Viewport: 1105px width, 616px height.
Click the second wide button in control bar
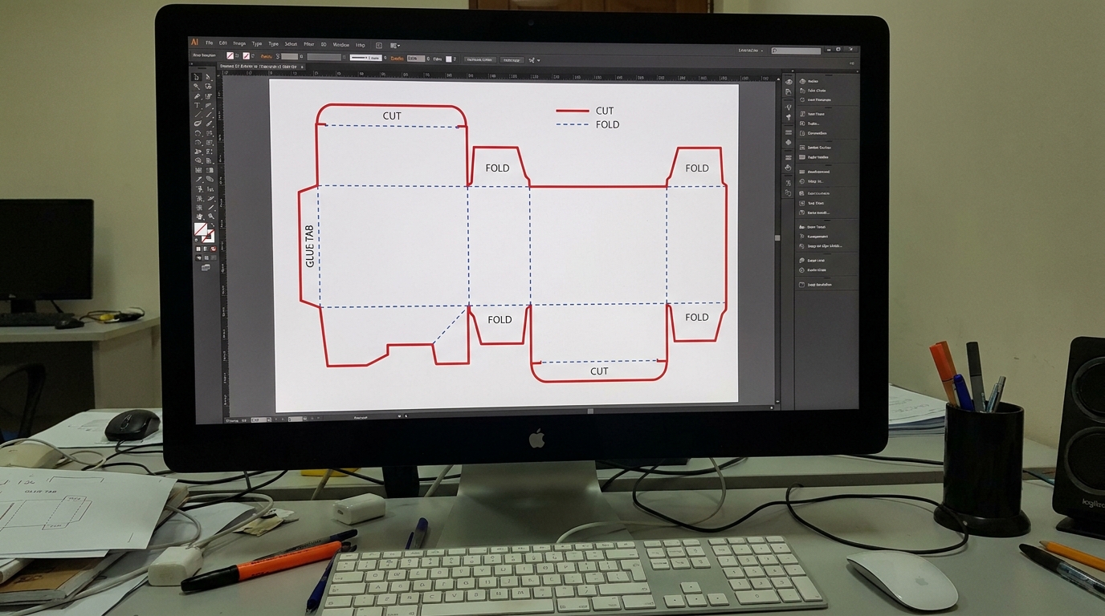(512, 60)
